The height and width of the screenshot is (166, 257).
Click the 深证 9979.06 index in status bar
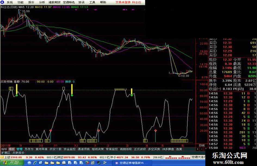point(66,157)
